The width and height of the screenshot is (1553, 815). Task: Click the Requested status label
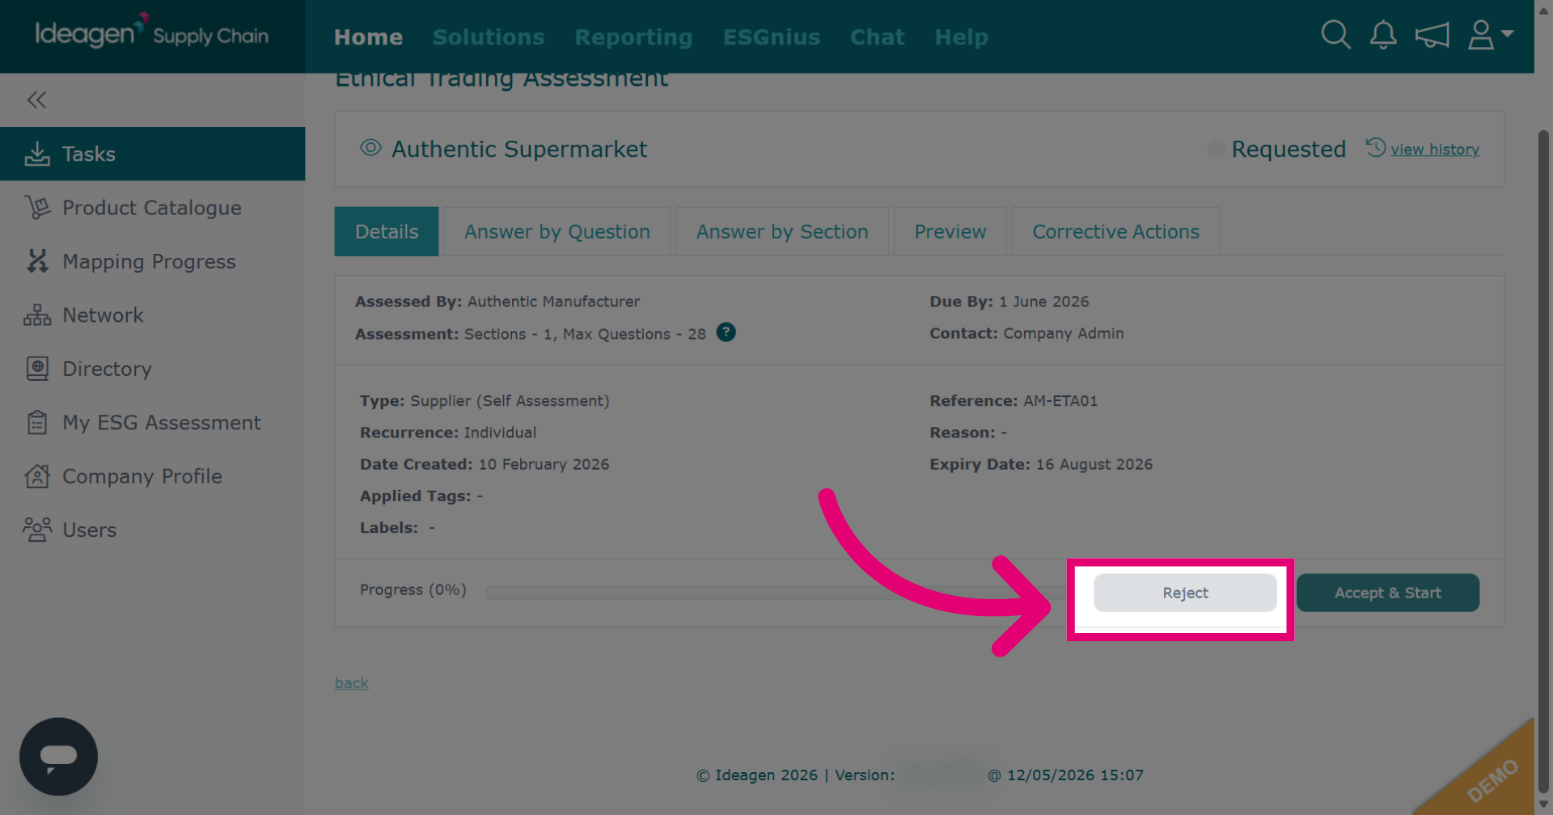[x=1289, y=149]
